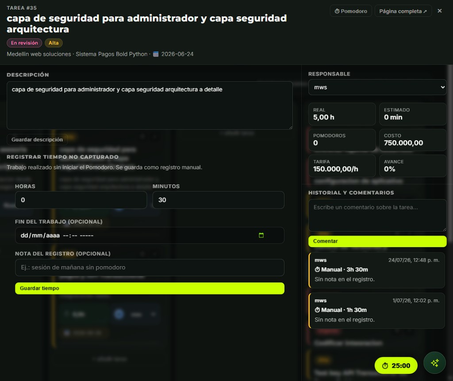Click the 24/07/26, 12:48 p. m. timestamp
Screen dimensions: 453x381
tap(414, 260)
